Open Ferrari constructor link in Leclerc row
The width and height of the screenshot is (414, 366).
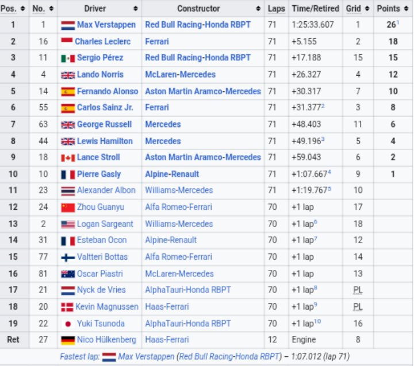pos(157,41)
